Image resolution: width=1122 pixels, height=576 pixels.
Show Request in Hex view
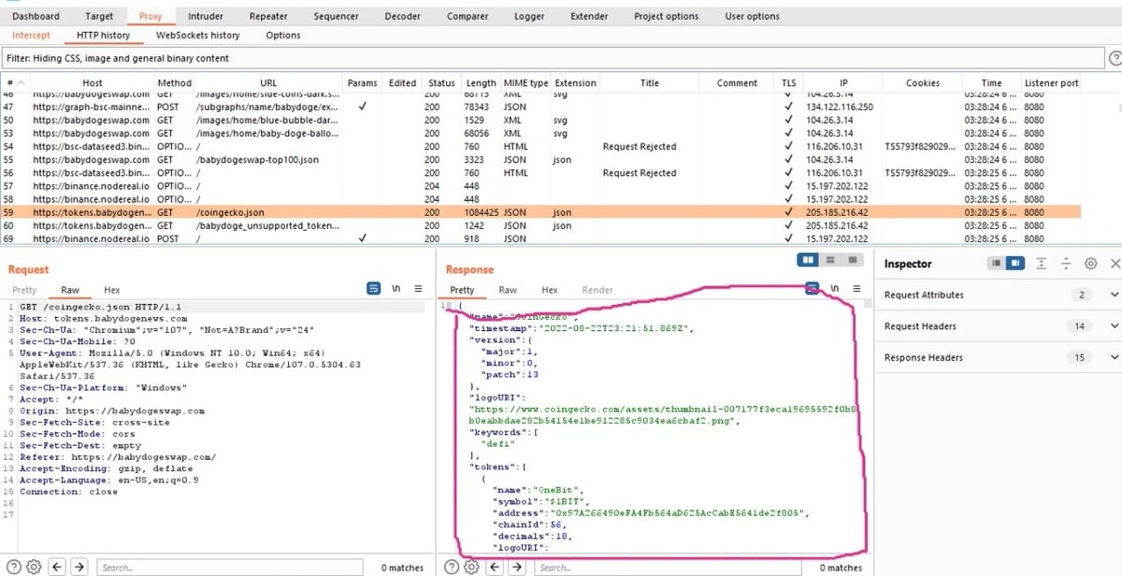111,290
